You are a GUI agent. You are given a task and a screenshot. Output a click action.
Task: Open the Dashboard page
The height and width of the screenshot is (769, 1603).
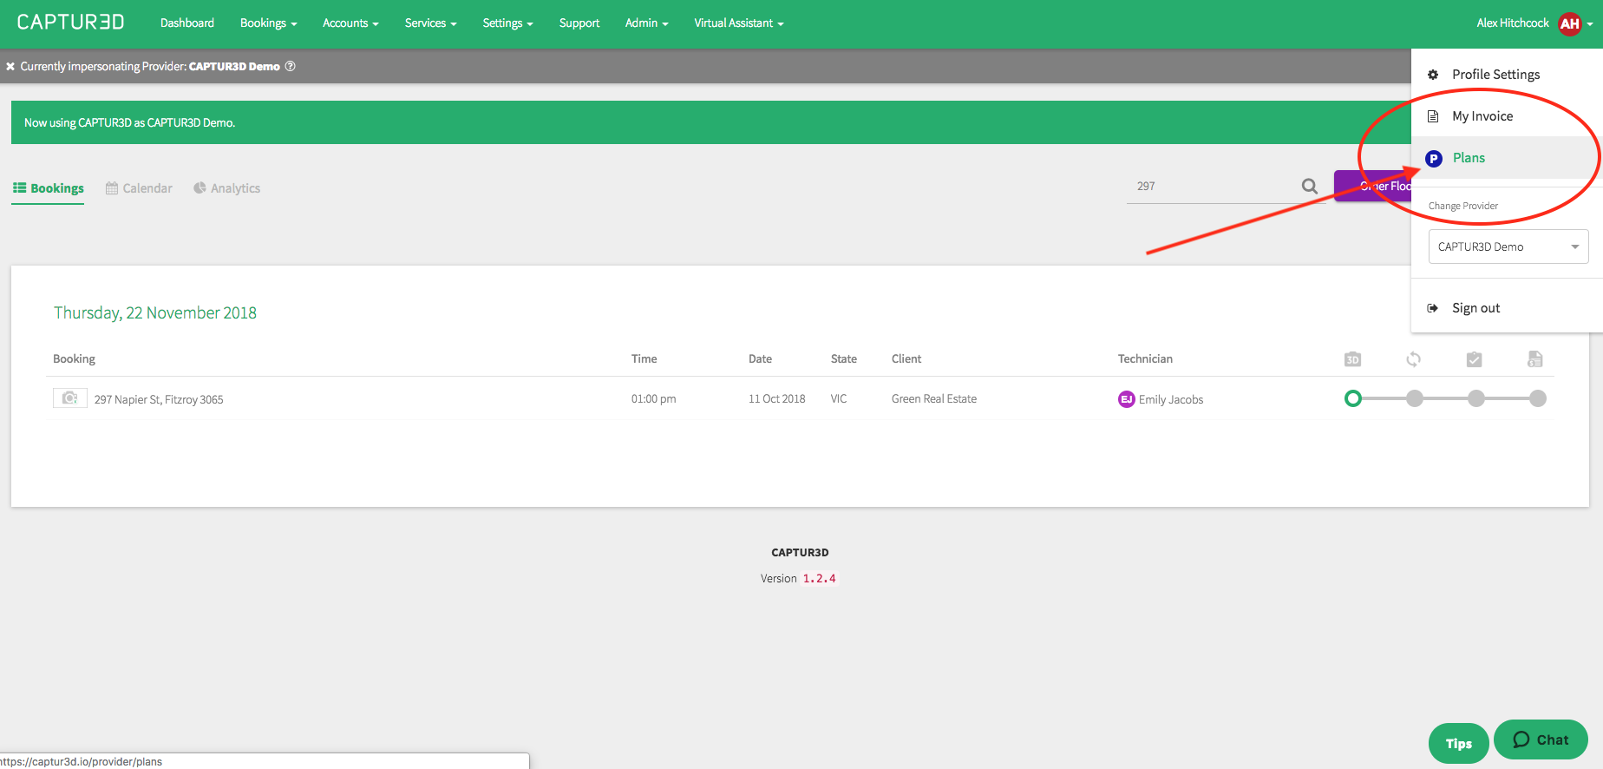(187, 23)
